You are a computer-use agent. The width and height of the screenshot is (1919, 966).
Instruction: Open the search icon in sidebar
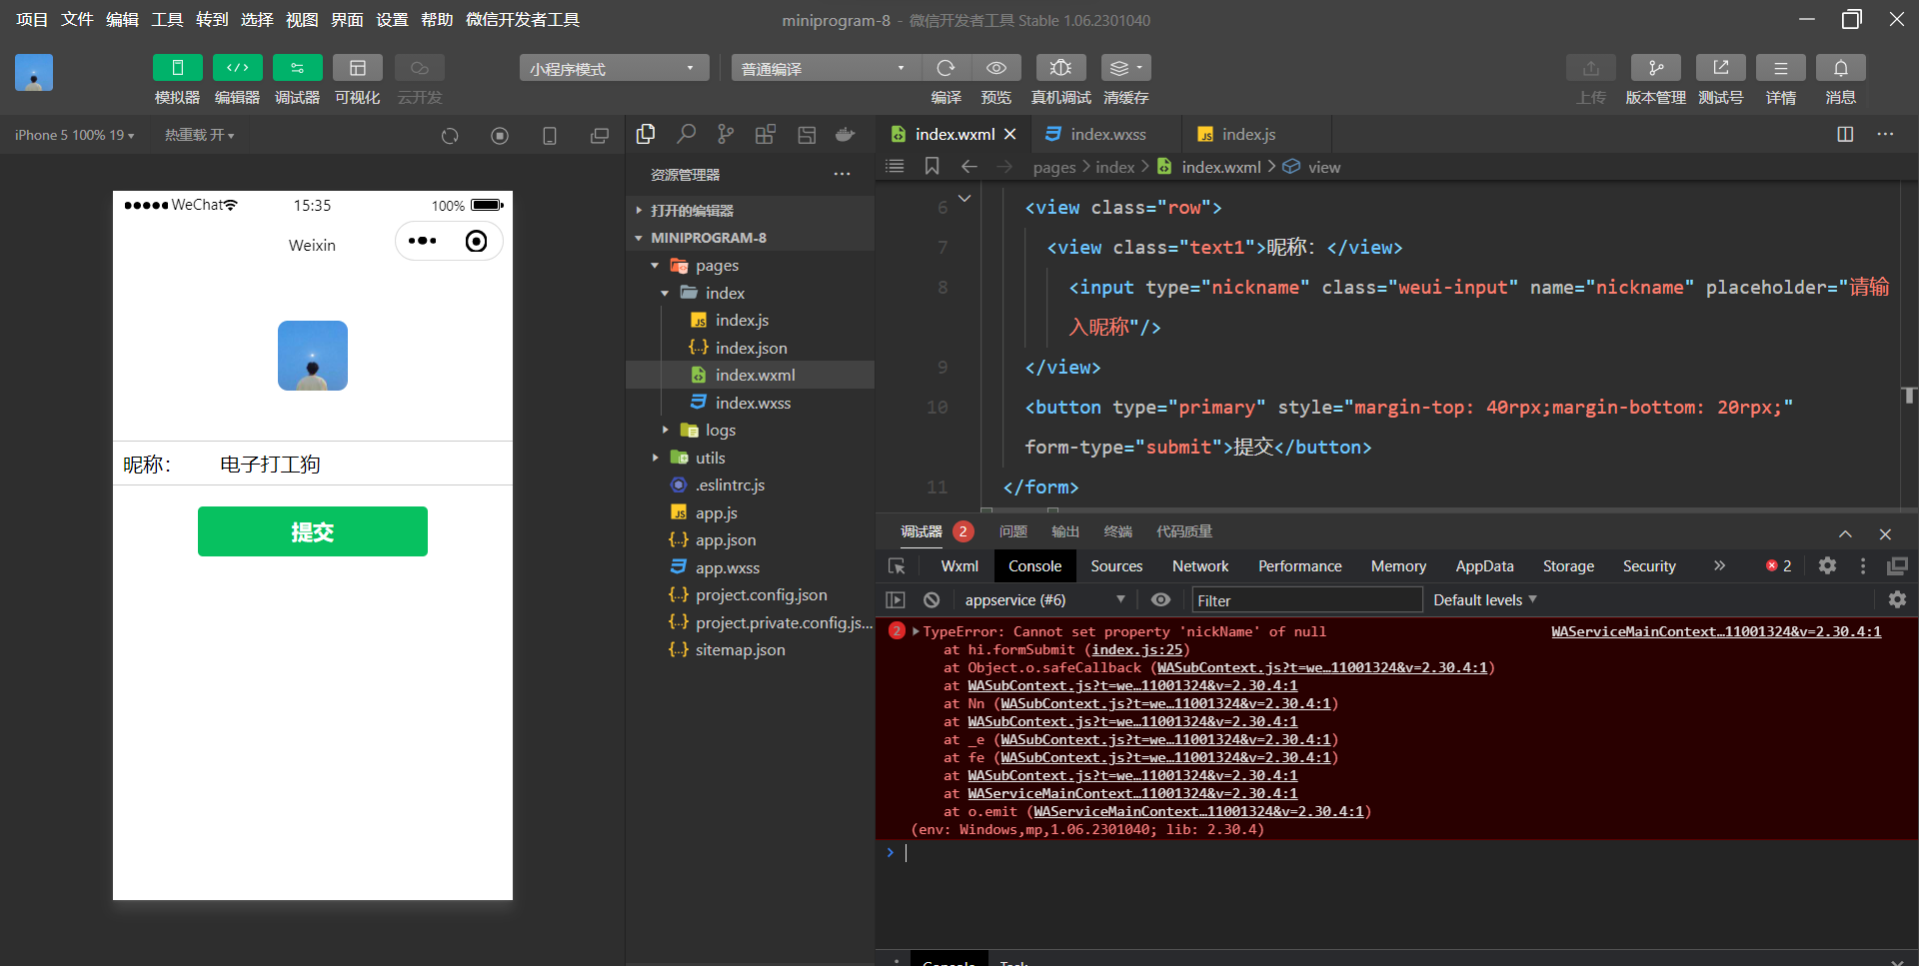point(686,134)
